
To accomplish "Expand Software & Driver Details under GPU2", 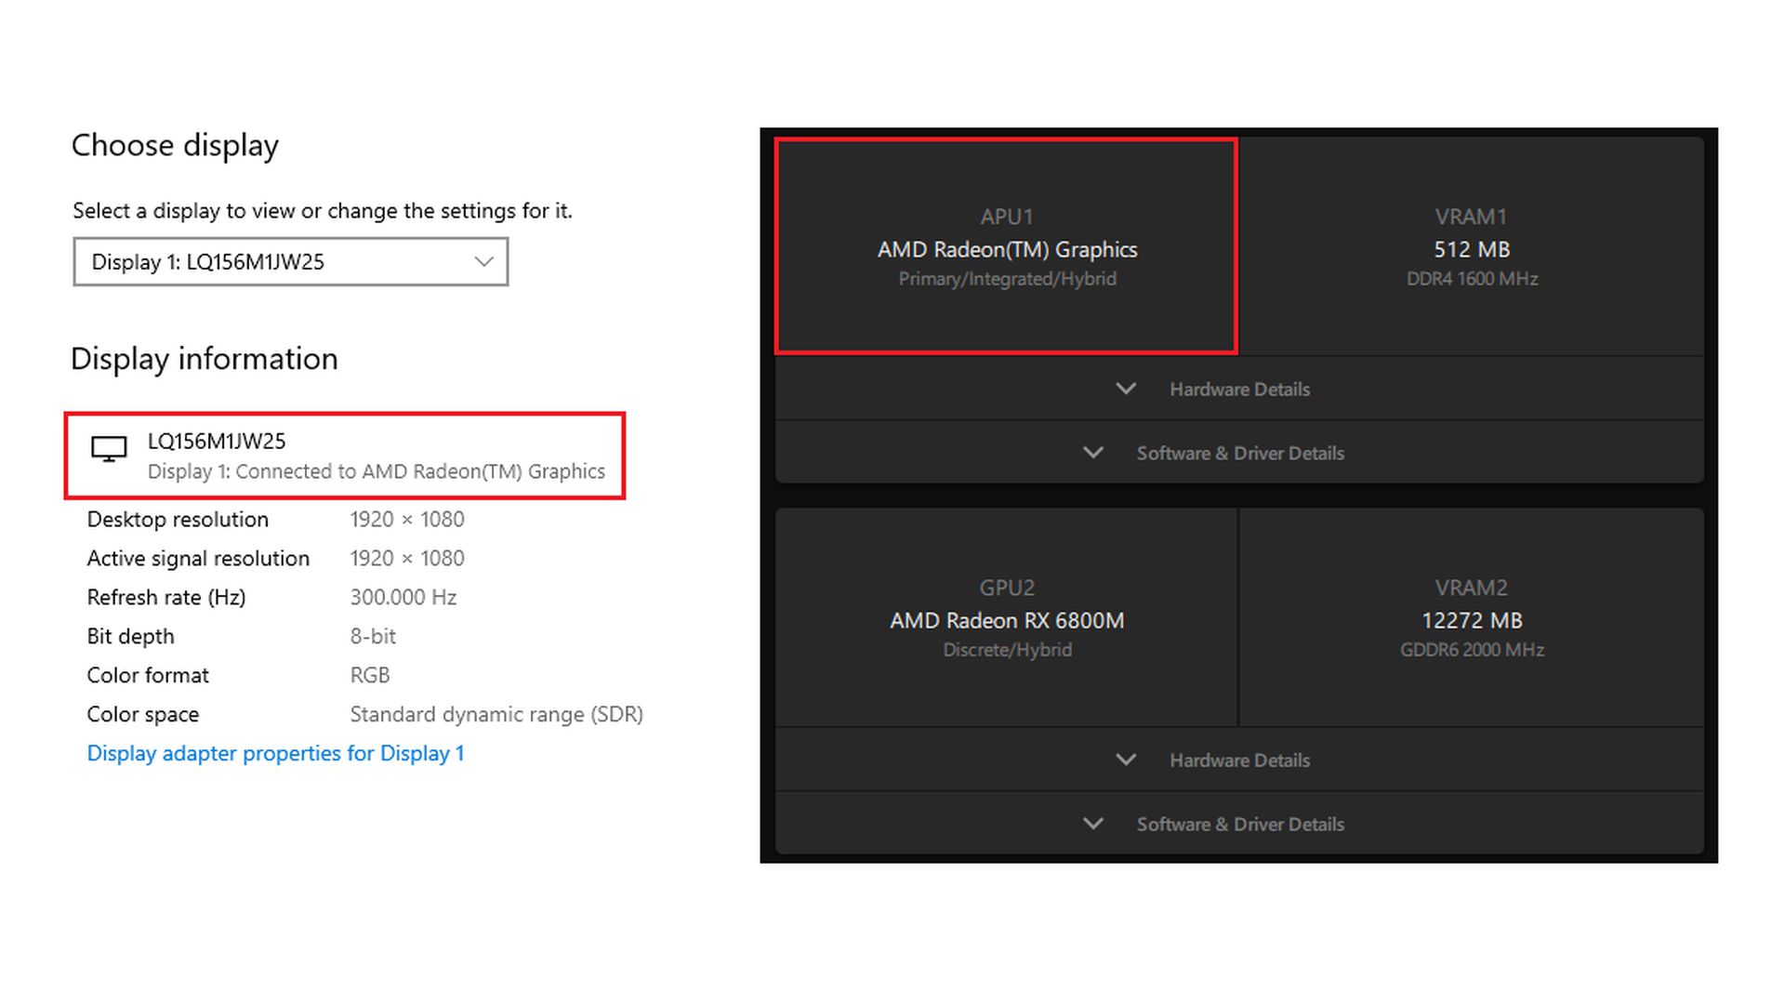I will click(x=1239, y=825).
